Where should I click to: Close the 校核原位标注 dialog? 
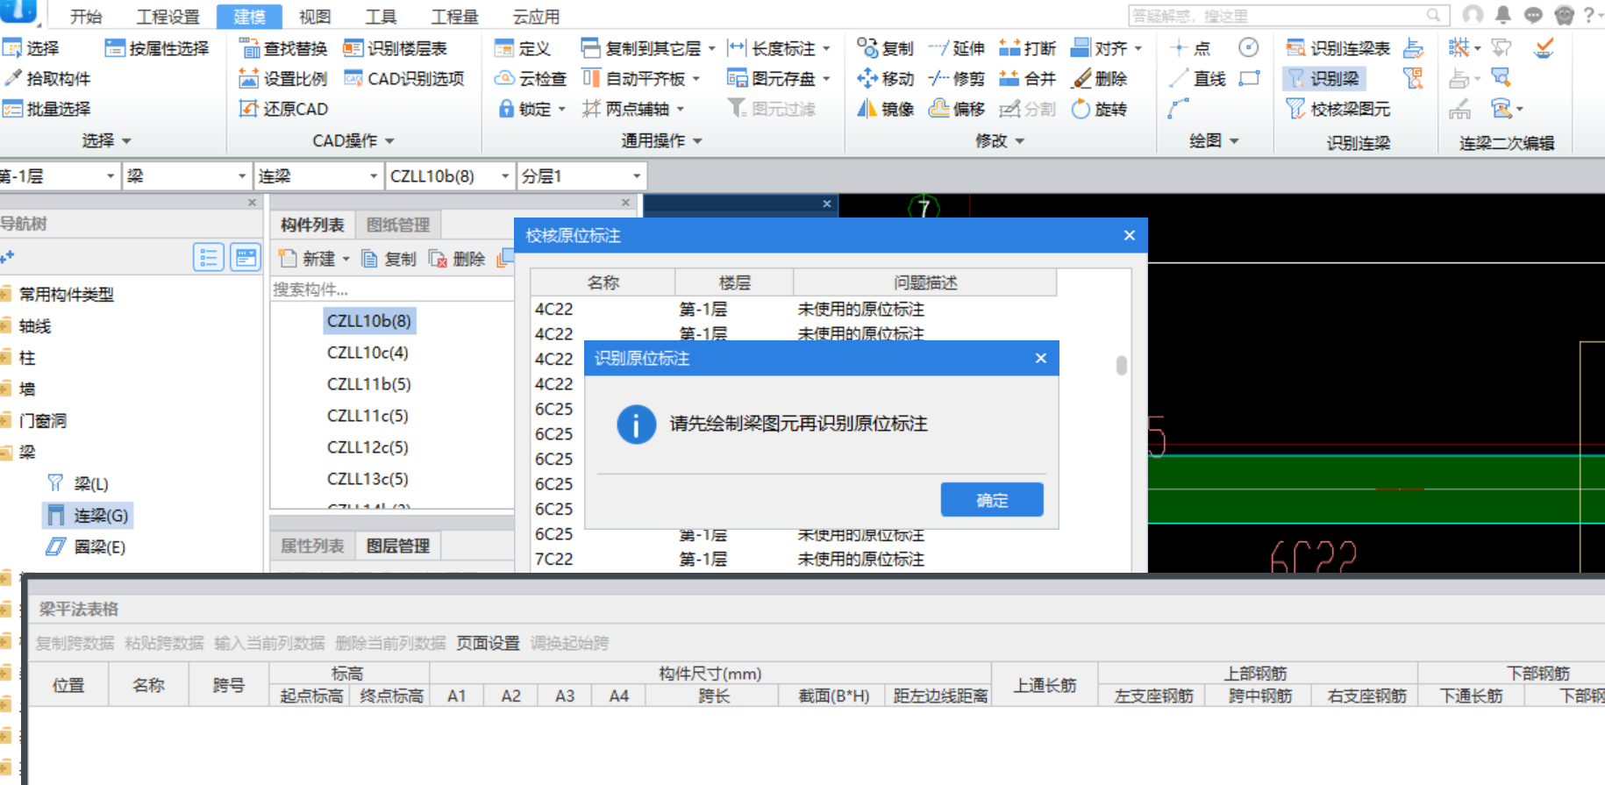click(x=1130, y=235)
